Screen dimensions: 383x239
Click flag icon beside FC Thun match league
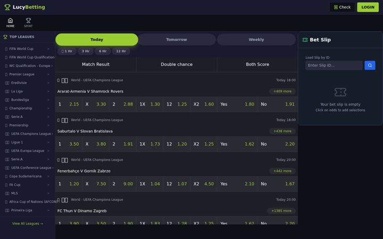(x=65, y=200)
